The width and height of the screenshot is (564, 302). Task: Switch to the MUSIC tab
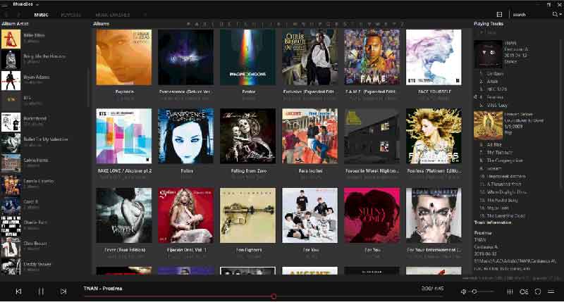pyautogui.click(x=42, y=15)
